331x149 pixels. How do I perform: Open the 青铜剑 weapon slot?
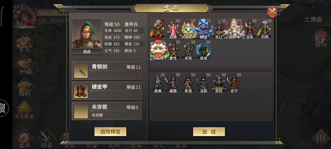point(107,71)
